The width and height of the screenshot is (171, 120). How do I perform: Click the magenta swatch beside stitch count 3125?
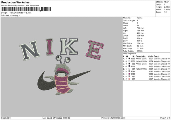click(x=129, y=74)
